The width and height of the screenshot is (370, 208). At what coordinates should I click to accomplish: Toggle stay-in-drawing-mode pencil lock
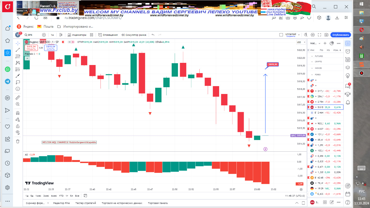coord(18,119)
